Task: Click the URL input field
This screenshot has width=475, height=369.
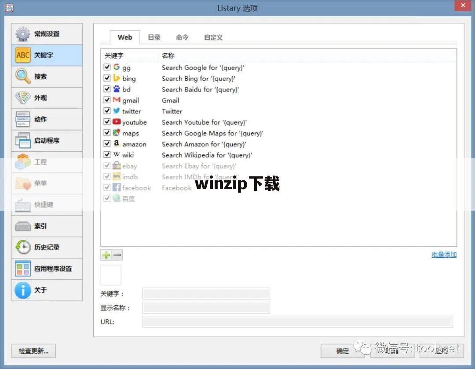Action: 297,322
